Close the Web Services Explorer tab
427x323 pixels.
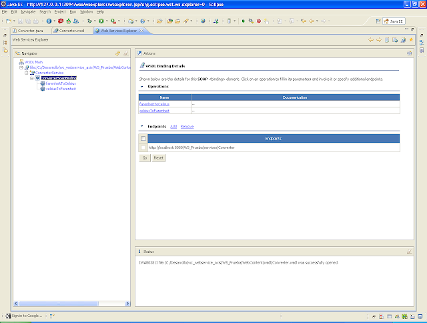click(141, 31)
